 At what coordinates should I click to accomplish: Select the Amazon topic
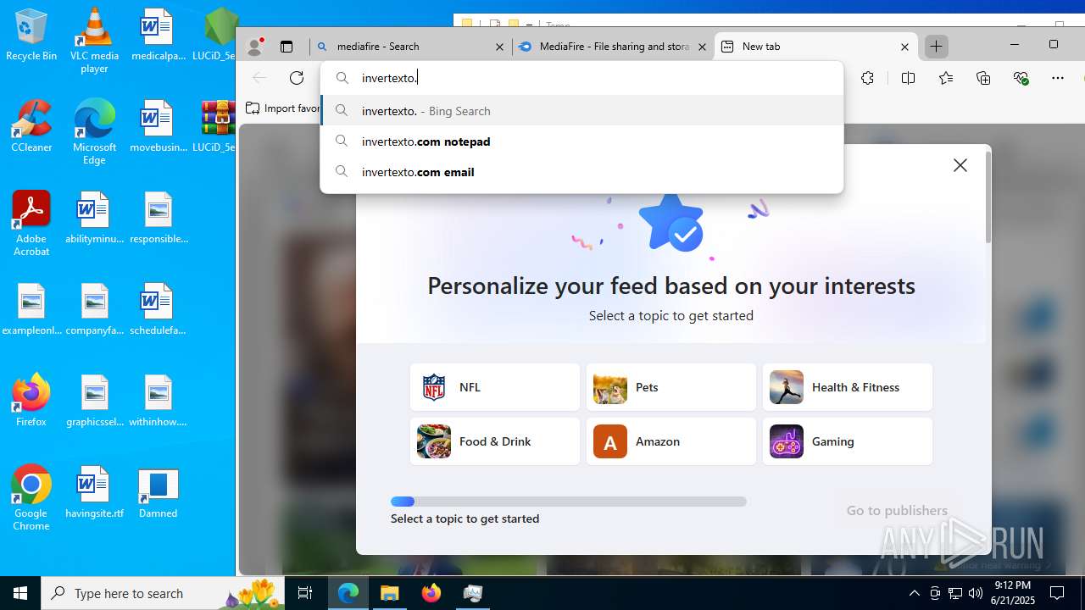[671, 441]
